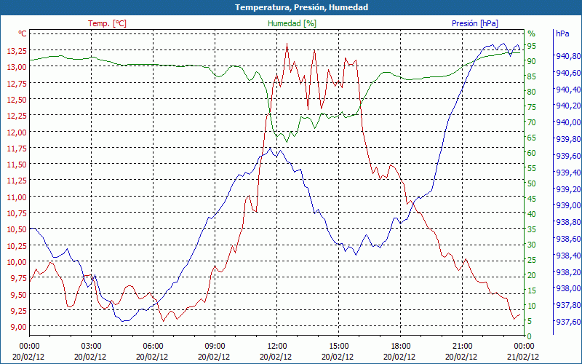Click the green '0' humidity axis value

(x=530, y=336)
